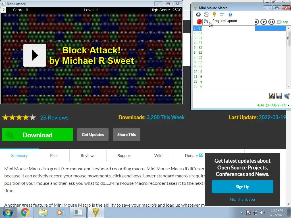The image size is (291, 218).
Task: Switch to the Files tab
Action: tap(54, 156)
